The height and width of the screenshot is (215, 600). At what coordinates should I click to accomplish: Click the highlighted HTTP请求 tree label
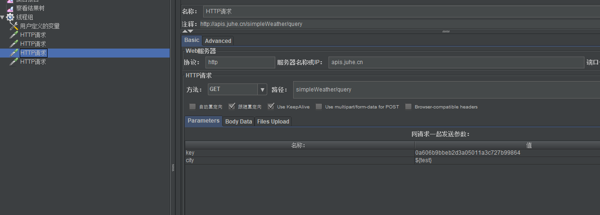click(x=33, y=53)
